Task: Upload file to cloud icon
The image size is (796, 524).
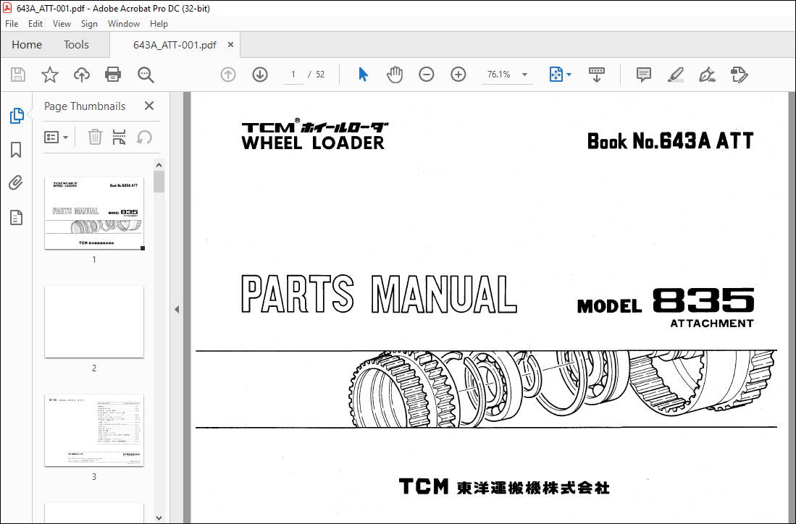Action: [81, 75]
